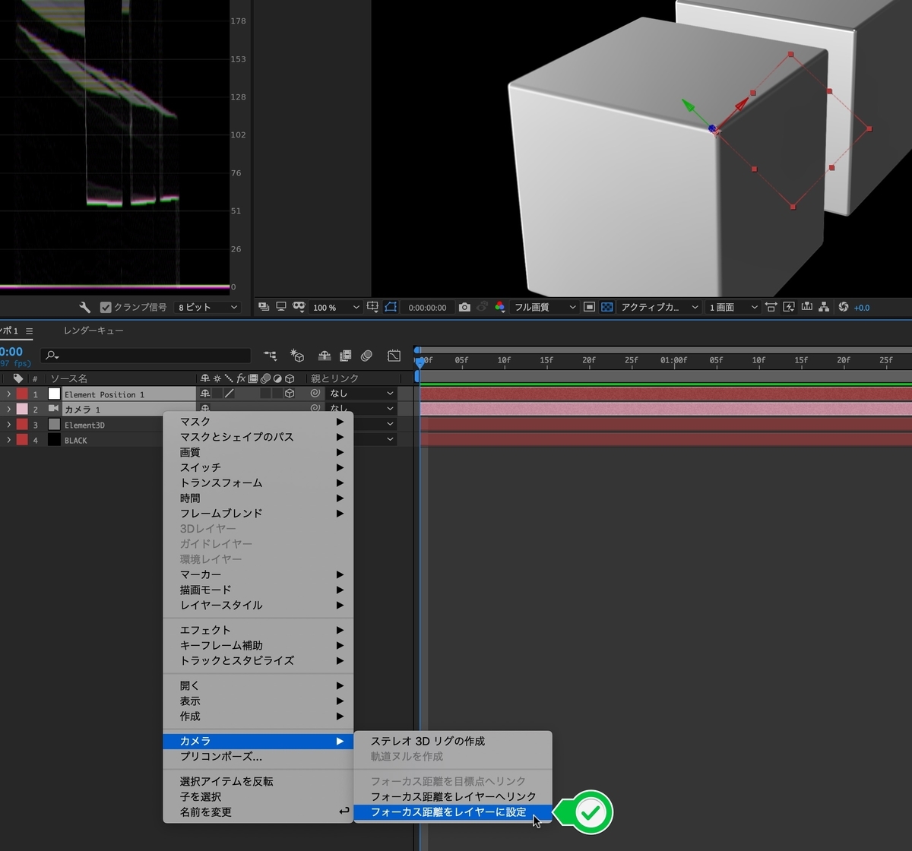Viewport: 912px width, 851px height.
Task: Open the composition flowchart icon
Action: 824,307
